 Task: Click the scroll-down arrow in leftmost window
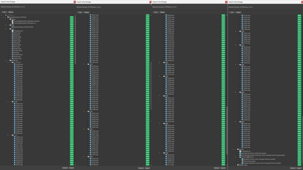(x=75, y=165)
